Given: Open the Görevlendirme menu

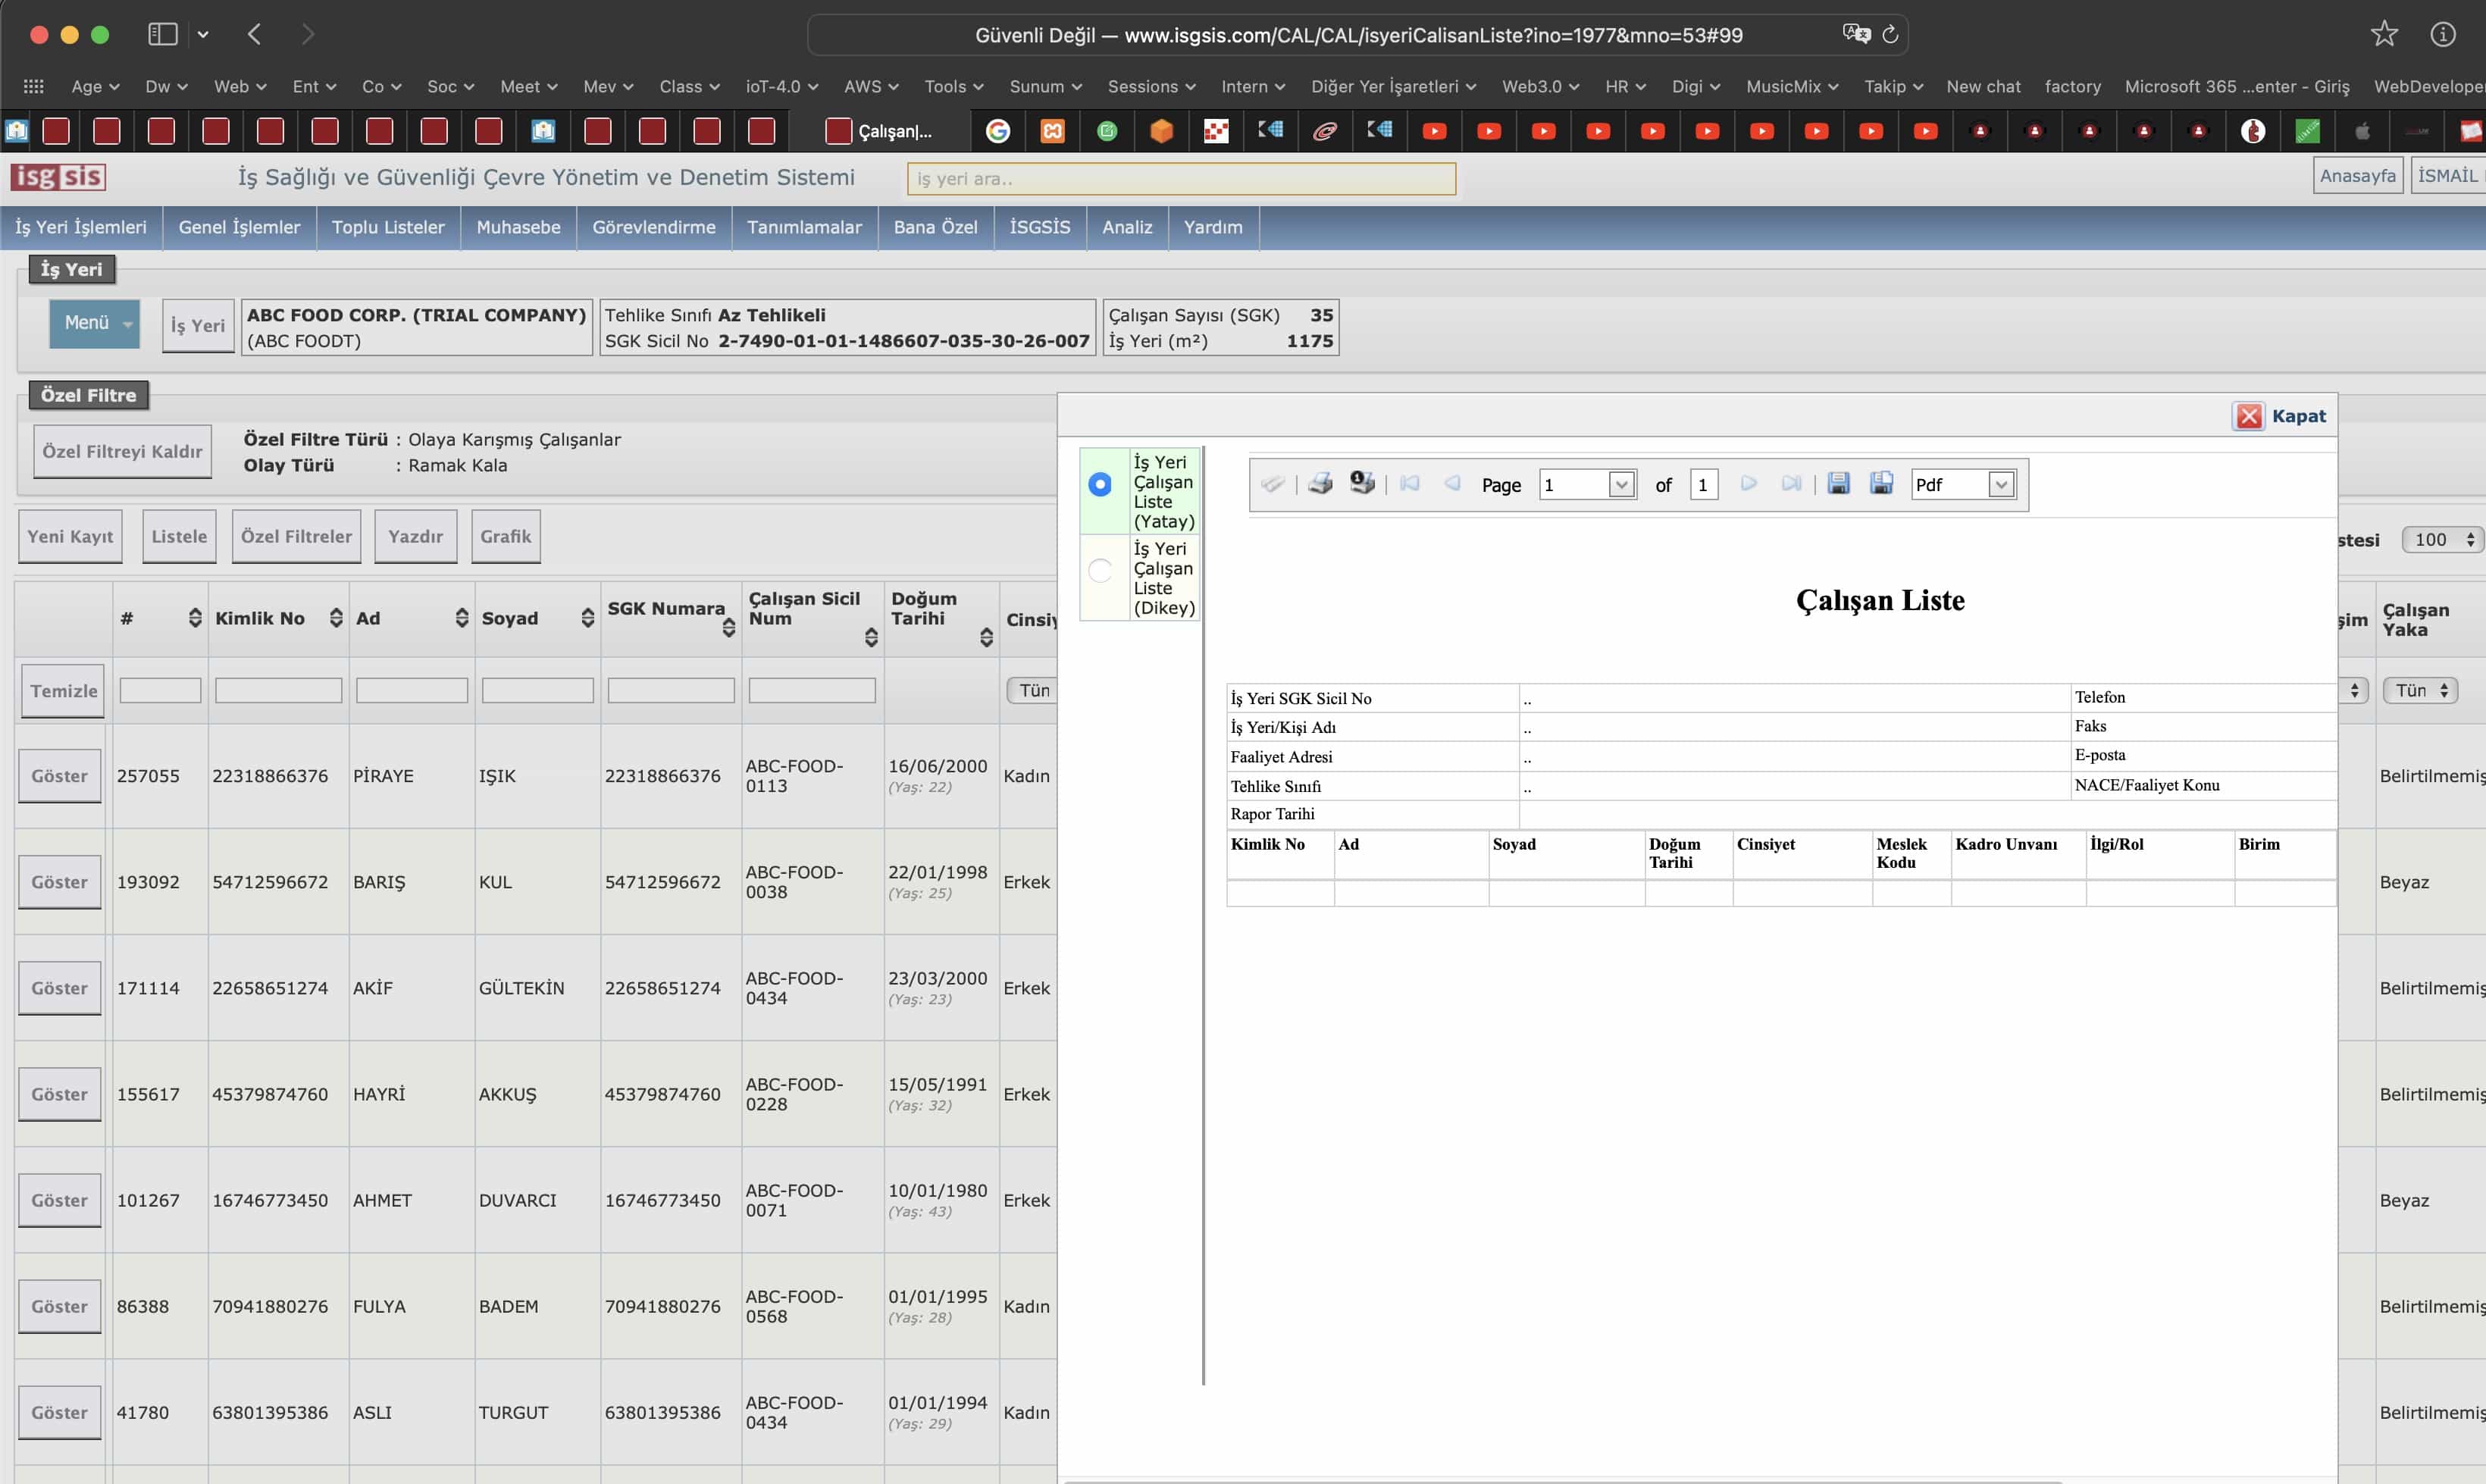Looking at the screenshot, I should click(653, 227).
